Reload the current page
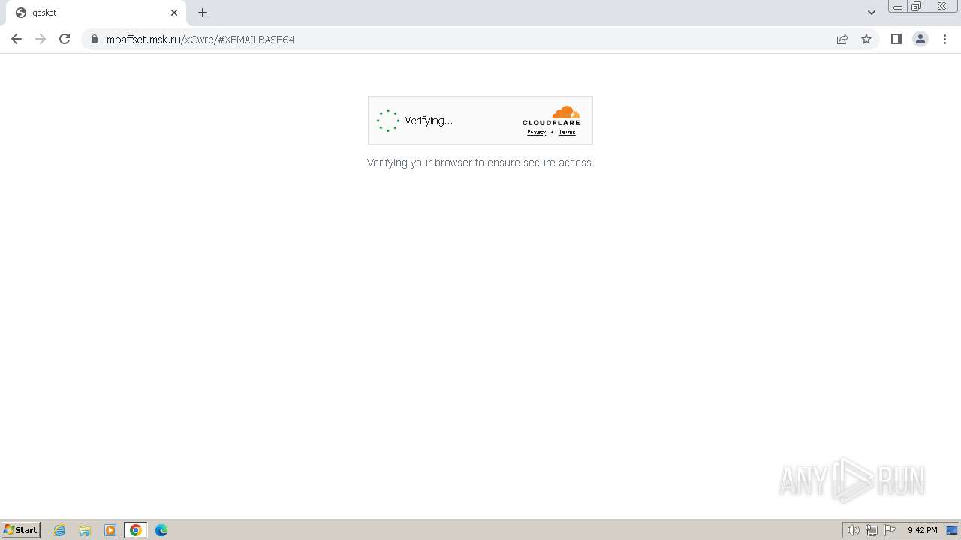The image size is (961, 540). click(x=65, y=39)
